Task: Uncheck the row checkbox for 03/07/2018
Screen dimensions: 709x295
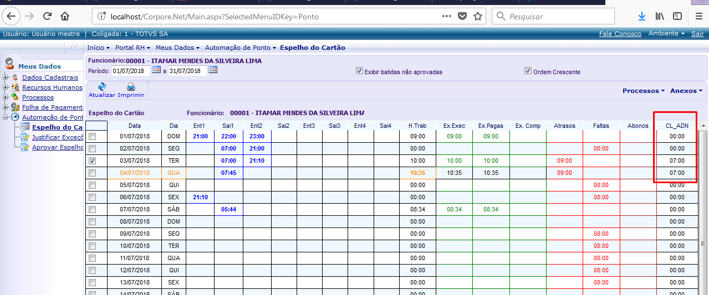Action: tap(93, 161)
